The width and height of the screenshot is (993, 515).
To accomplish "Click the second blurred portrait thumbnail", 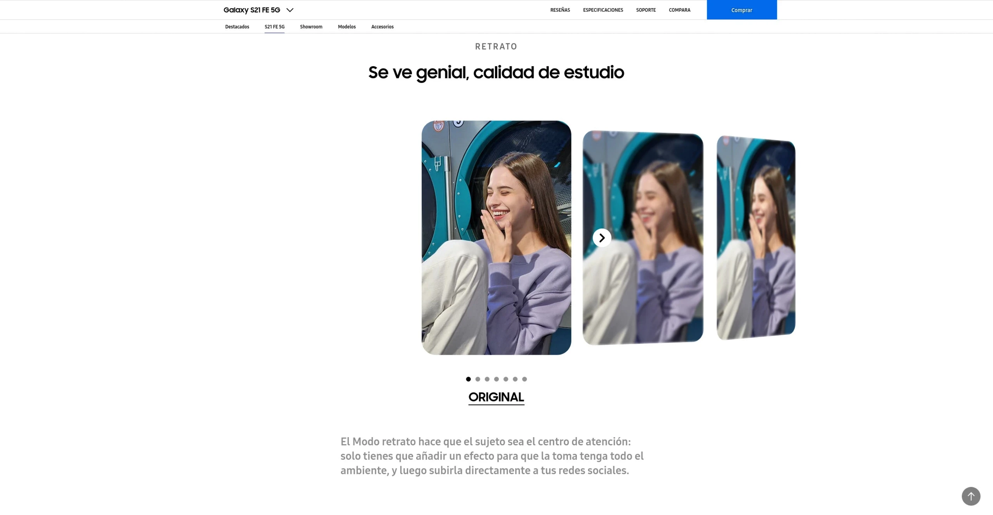I will point(755,238).
